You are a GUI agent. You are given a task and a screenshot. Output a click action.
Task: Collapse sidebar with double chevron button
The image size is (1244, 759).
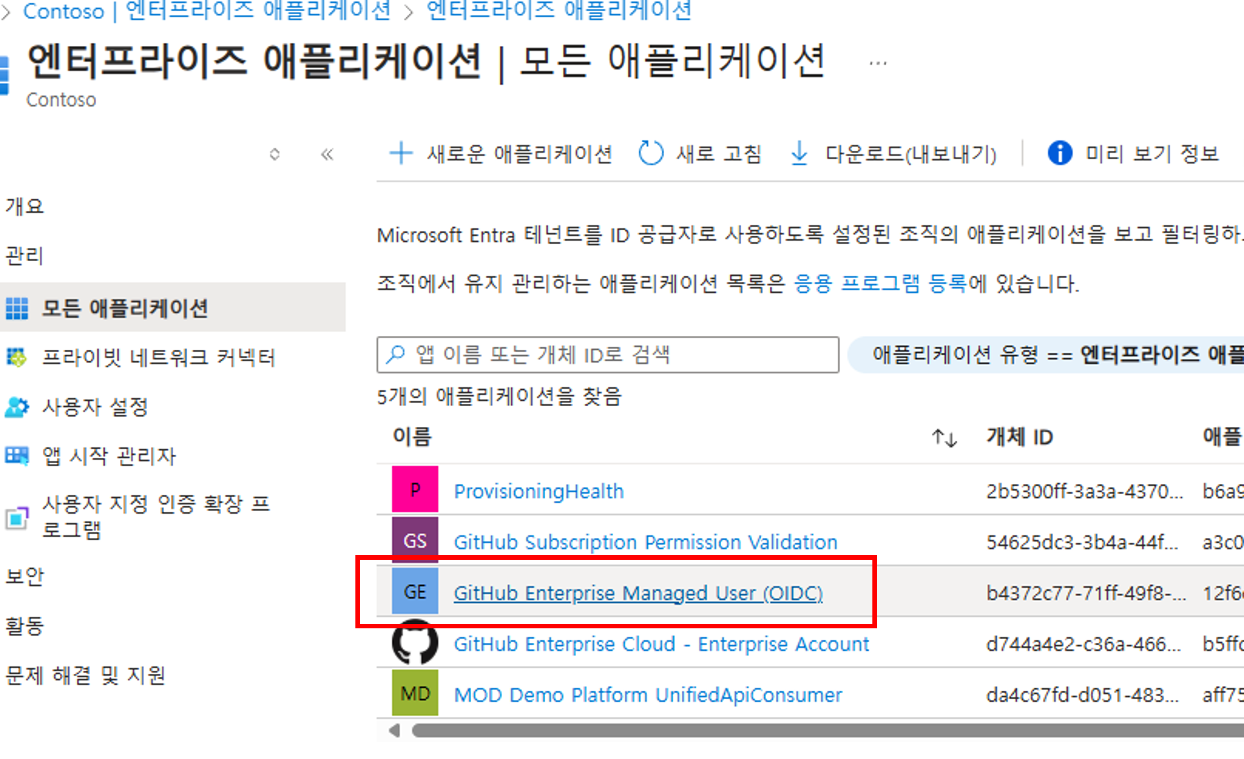[x=327, y=154]
